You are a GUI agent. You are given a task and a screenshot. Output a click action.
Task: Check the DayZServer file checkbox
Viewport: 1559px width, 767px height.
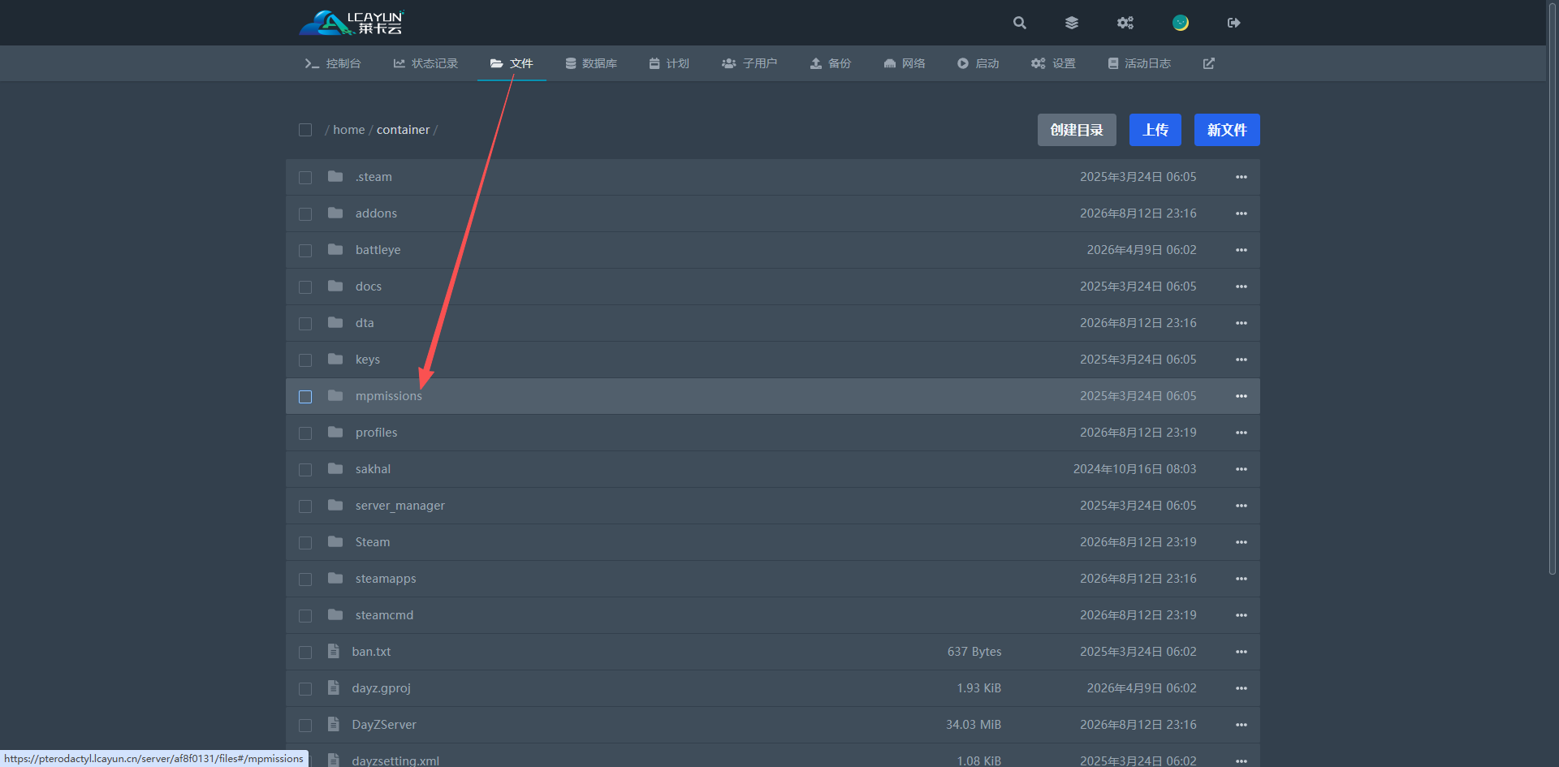tap(305, 726)
